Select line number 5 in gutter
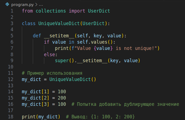The height and width of the screenshot is (120, 185). 12,36
